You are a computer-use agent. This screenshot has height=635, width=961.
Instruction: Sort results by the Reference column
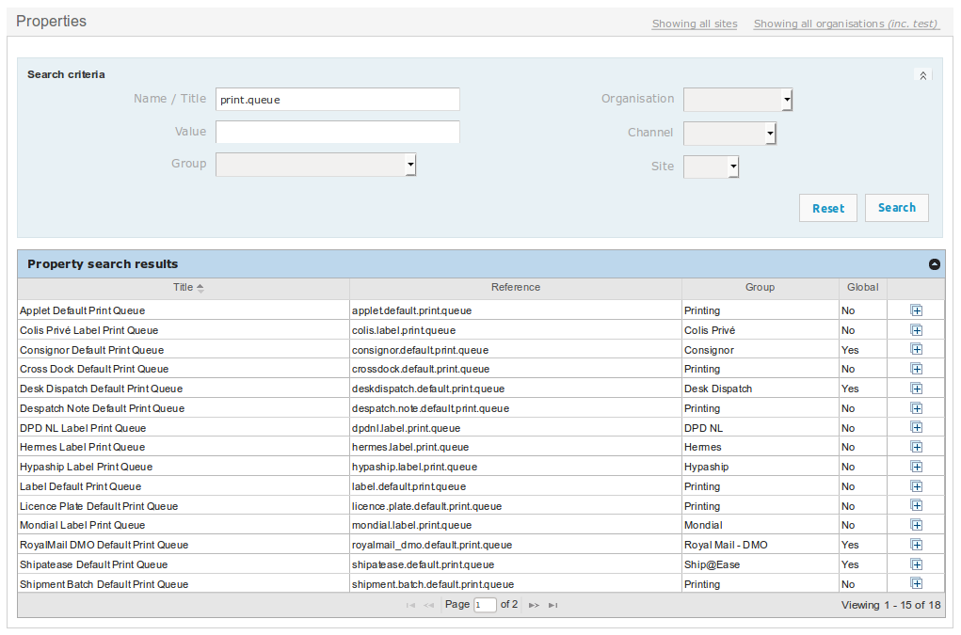(x=516, y=287)
